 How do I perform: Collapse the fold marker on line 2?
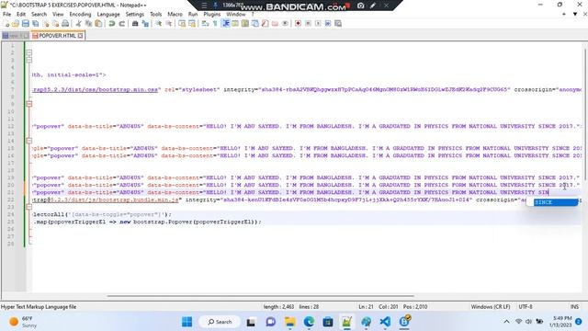point(29,52)
